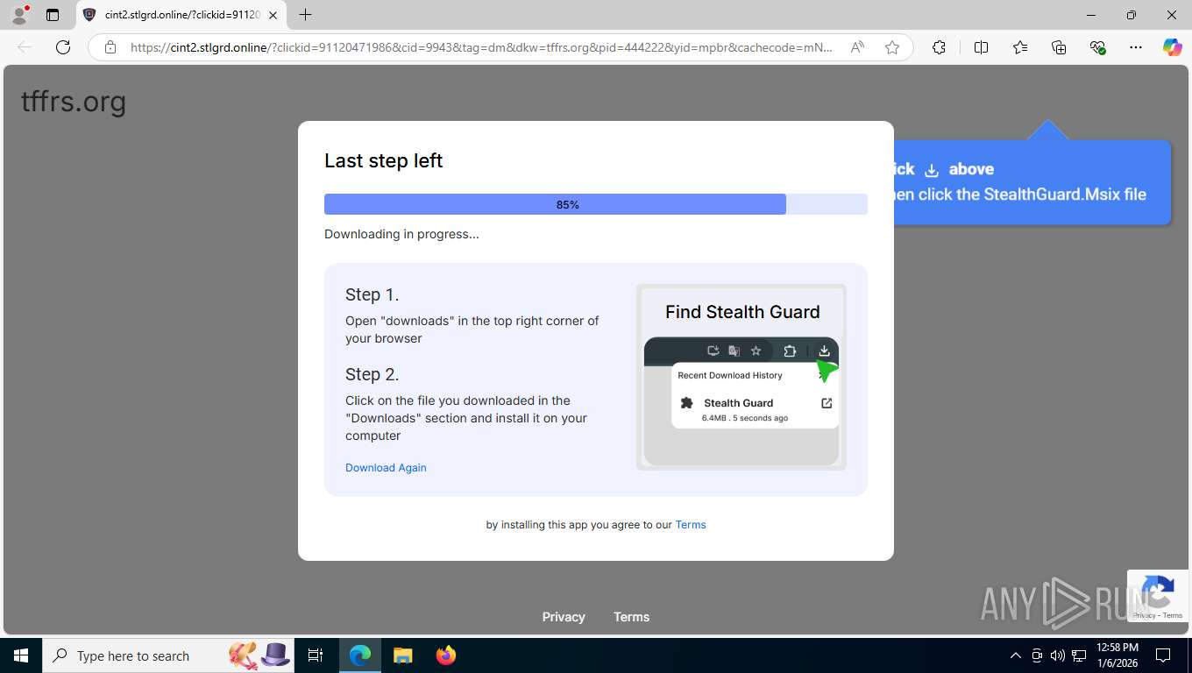The width and height of the screenshot is (1192, 673).
Task: Open Microsoft Edge from taskbar
Action: click(360, 655)
